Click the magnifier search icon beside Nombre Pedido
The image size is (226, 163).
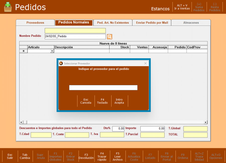[109, 37]
